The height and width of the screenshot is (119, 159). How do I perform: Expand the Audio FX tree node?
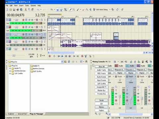(10, 68)
